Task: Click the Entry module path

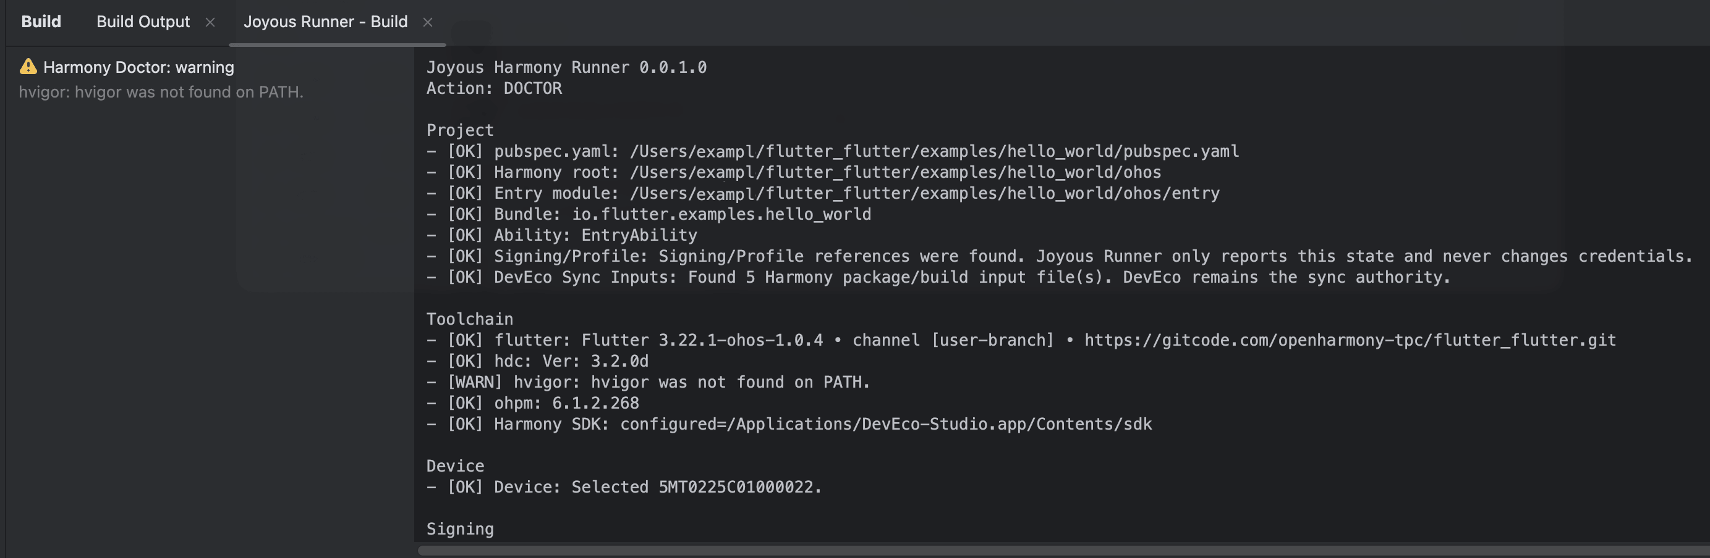Action: (x=925, y=194)
